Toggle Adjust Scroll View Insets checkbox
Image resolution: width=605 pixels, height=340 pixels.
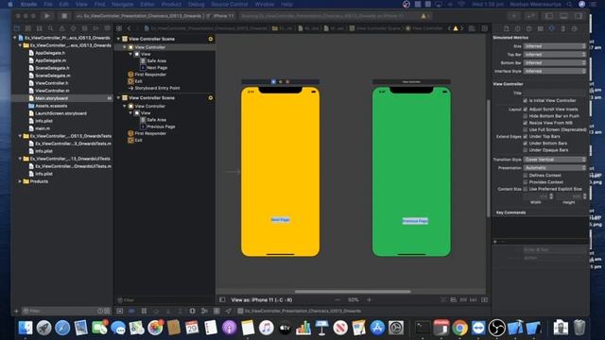click(x=526, y=110)
